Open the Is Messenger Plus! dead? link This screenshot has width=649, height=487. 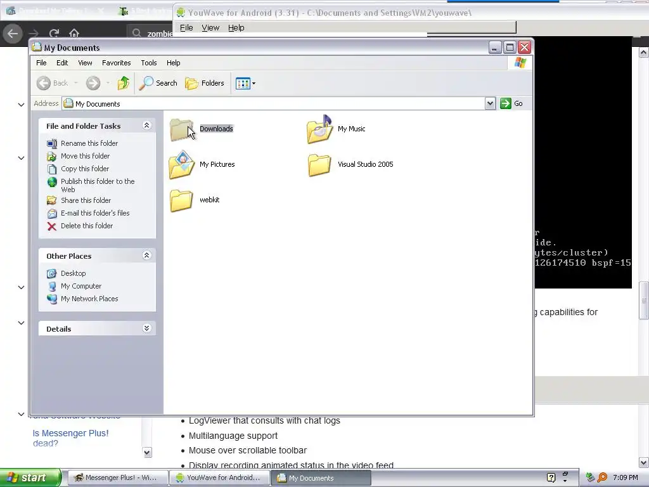(70, 438)
